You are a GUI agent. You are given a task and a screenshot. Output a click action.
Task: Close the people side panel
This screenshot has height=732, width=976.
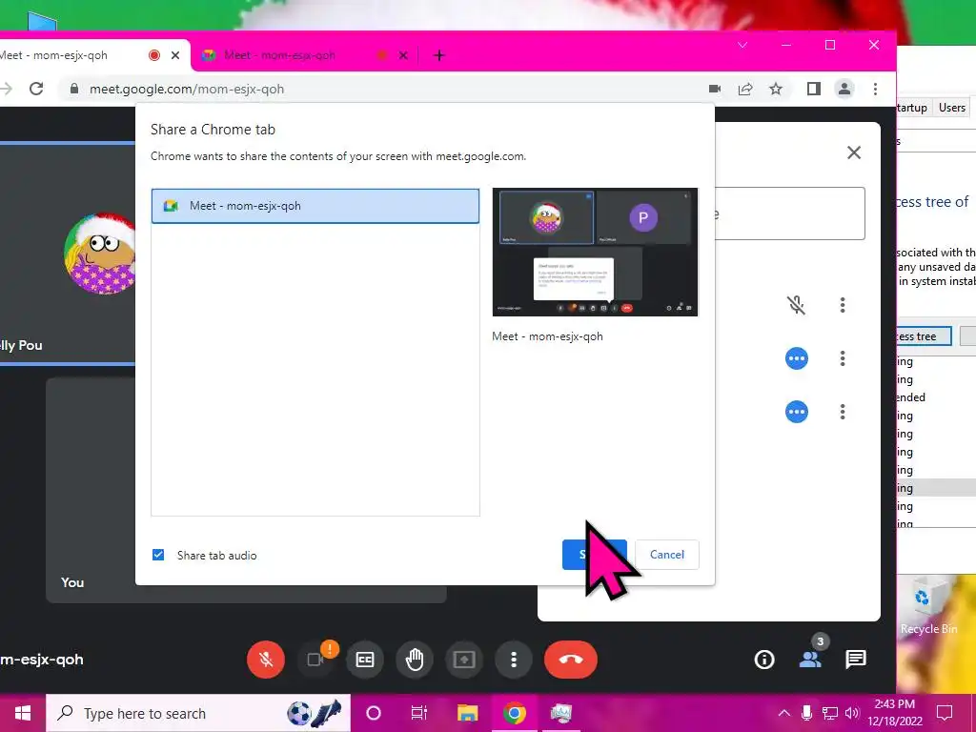(854, 152)
